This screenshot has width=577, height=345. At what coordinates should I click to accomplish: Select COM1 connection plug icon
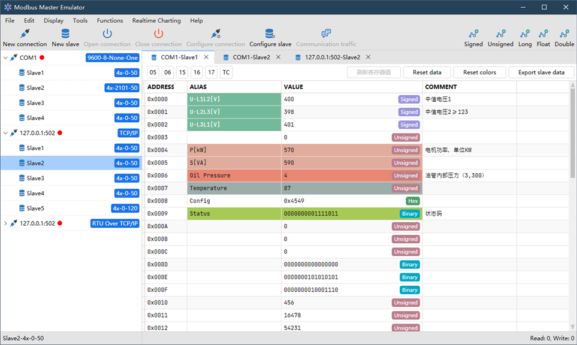point(14,57)
